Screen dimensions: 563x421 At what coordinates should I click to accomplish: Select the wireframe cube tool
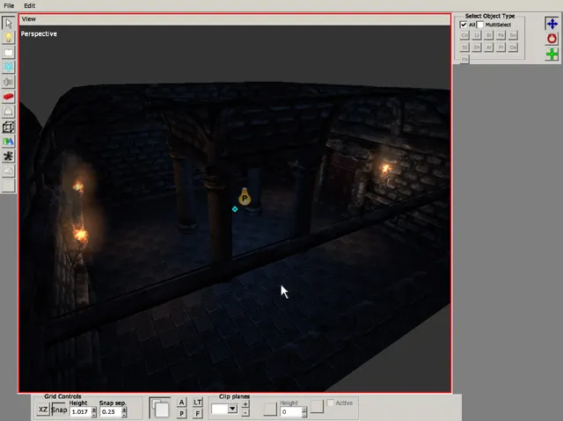(8, 127)
